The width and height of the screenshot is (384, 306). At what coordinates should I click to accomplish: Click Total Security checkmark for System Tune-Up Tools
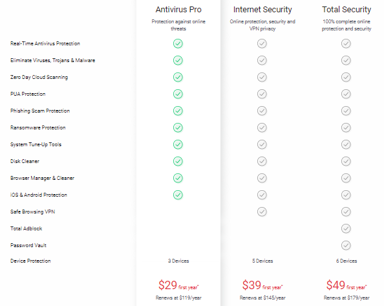[346, 144]
